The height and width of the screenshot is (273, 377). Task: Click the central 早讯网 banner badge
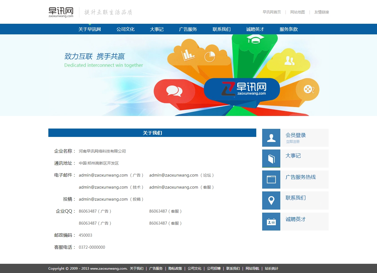tap(242, 89)
